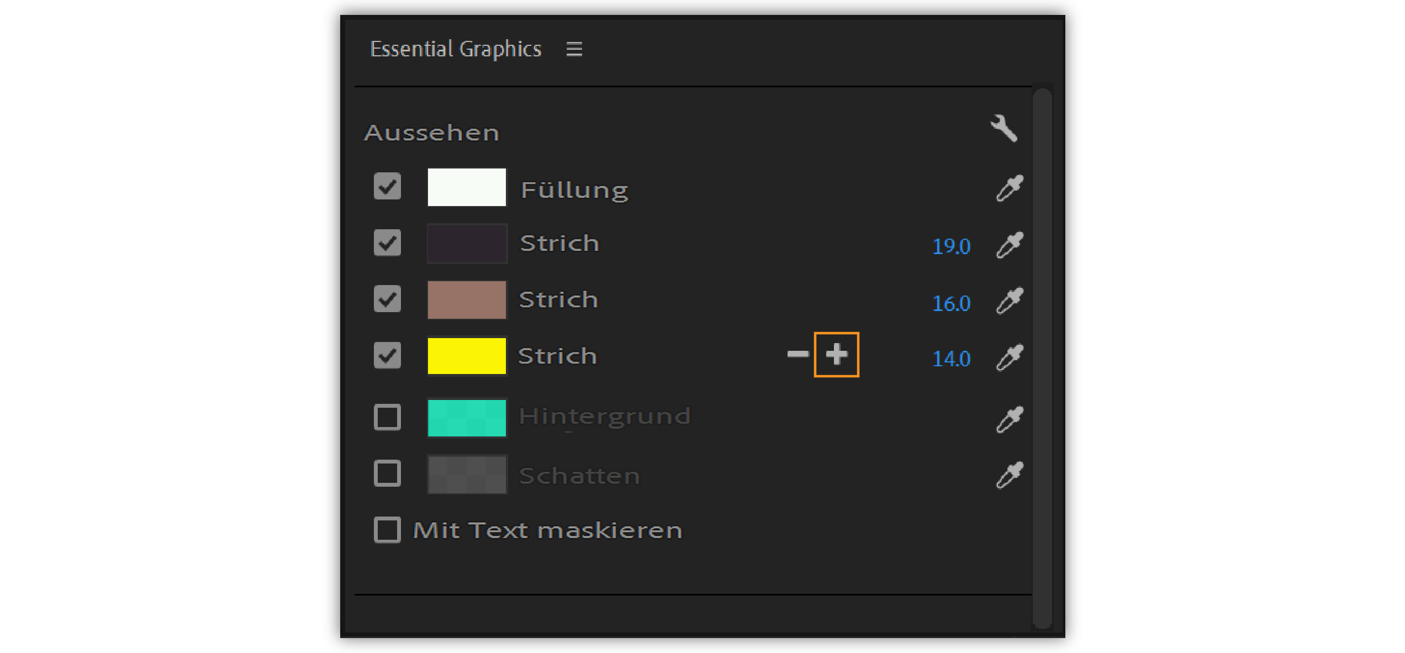Check Mit Text maskieren

point(387,530)
